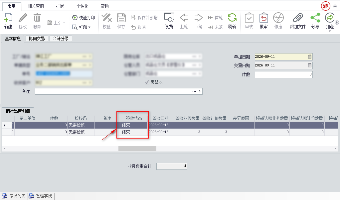This screenshot has height=200, width=340.
Task: Open the 扩展 ribbon tab
Action: [60, 6]
